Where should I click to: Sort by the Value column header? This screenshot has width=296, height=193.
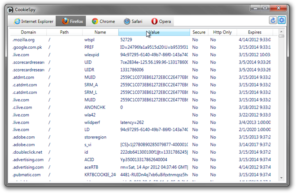point(154,32)
